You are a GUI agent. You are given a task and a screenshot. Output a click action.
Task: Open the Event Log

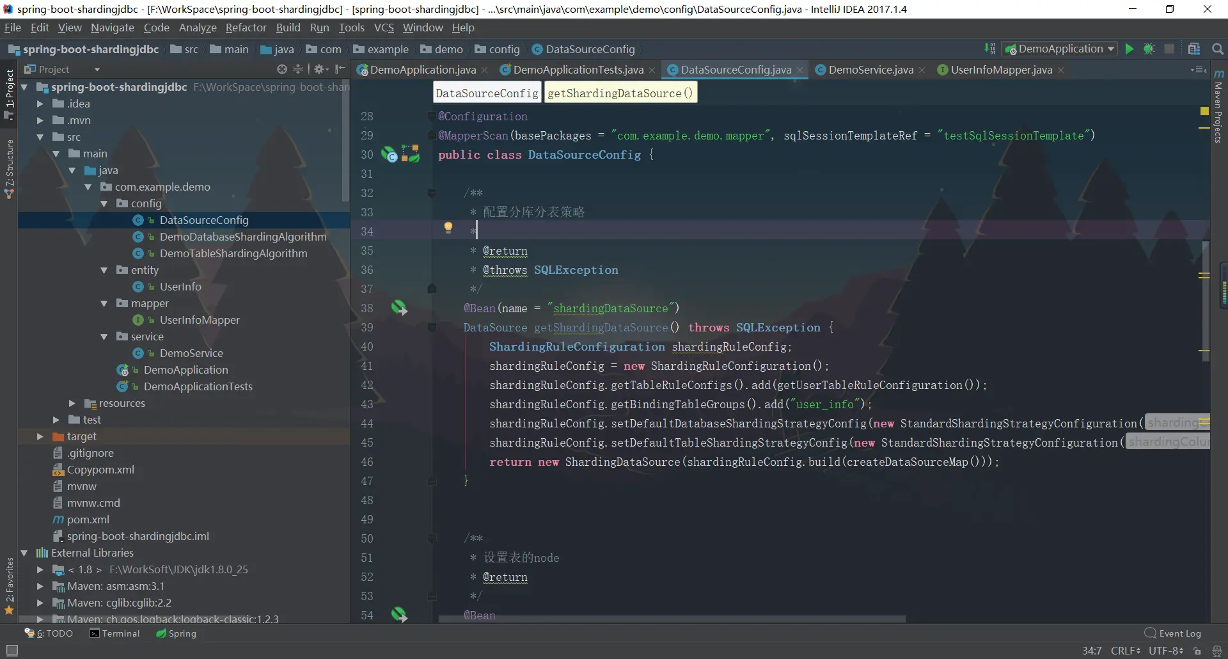click(x=1173, y=633)
